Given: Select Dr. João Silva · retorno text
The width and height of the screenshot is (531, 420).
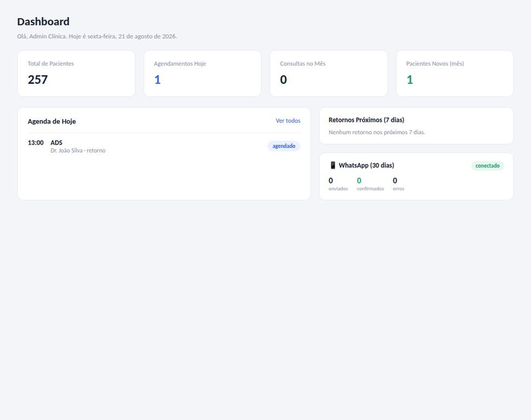Looking at the screenshot, I should (x=78, y=150).
